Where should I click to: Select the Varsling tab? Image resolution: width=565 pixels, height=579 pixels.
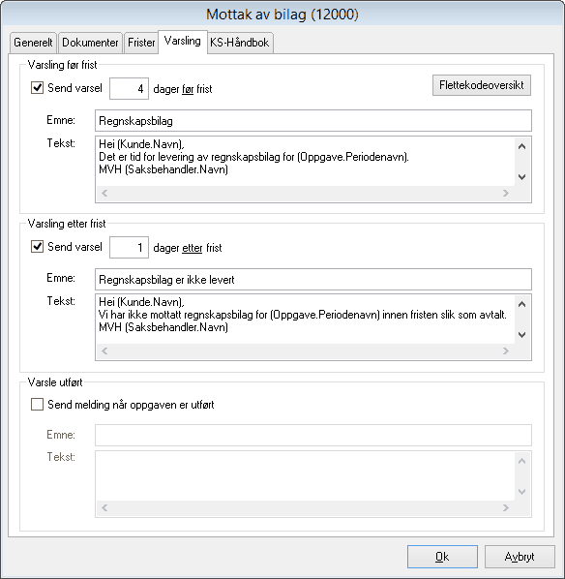[183, 42]
